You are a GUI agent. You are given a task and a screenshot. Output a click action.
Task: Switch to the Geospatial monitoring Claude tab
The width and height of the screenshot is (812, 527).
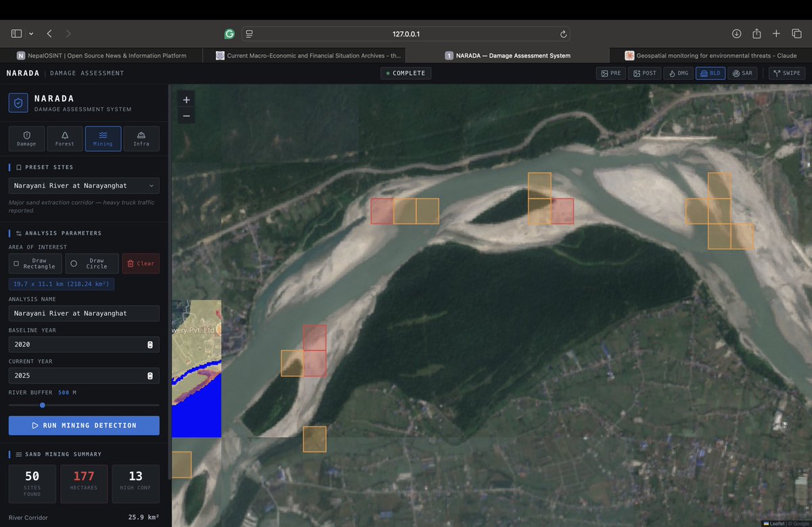(x=710, y=55)
